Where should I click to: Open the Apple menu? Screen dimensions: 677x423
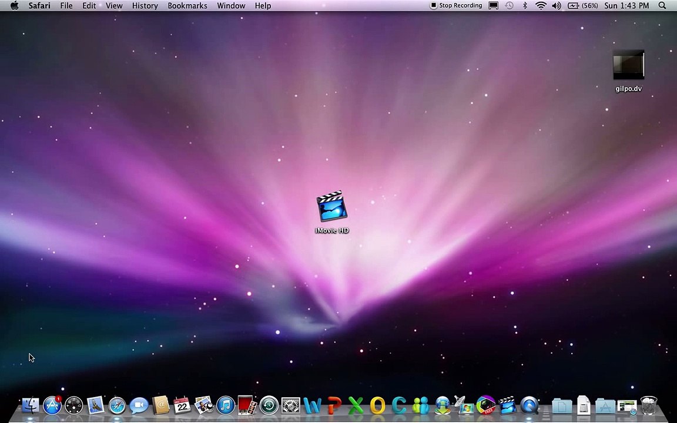[x=14, y=6]
